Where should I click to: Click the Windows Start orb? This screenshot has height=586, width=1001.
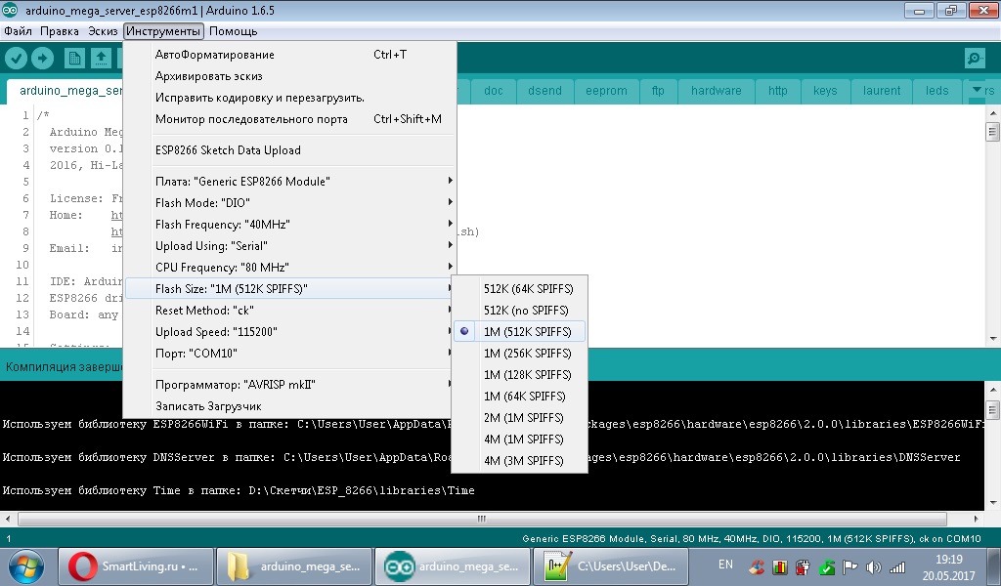pos(24,566)
